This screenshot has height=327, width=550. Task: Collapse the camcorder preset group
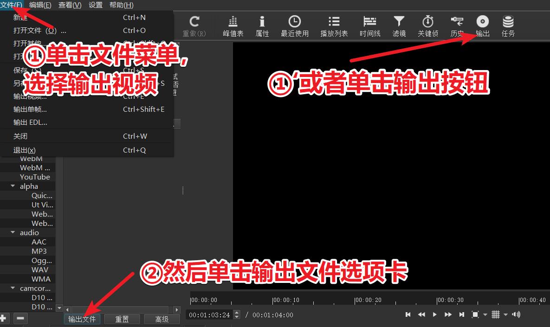pos(13,288)
